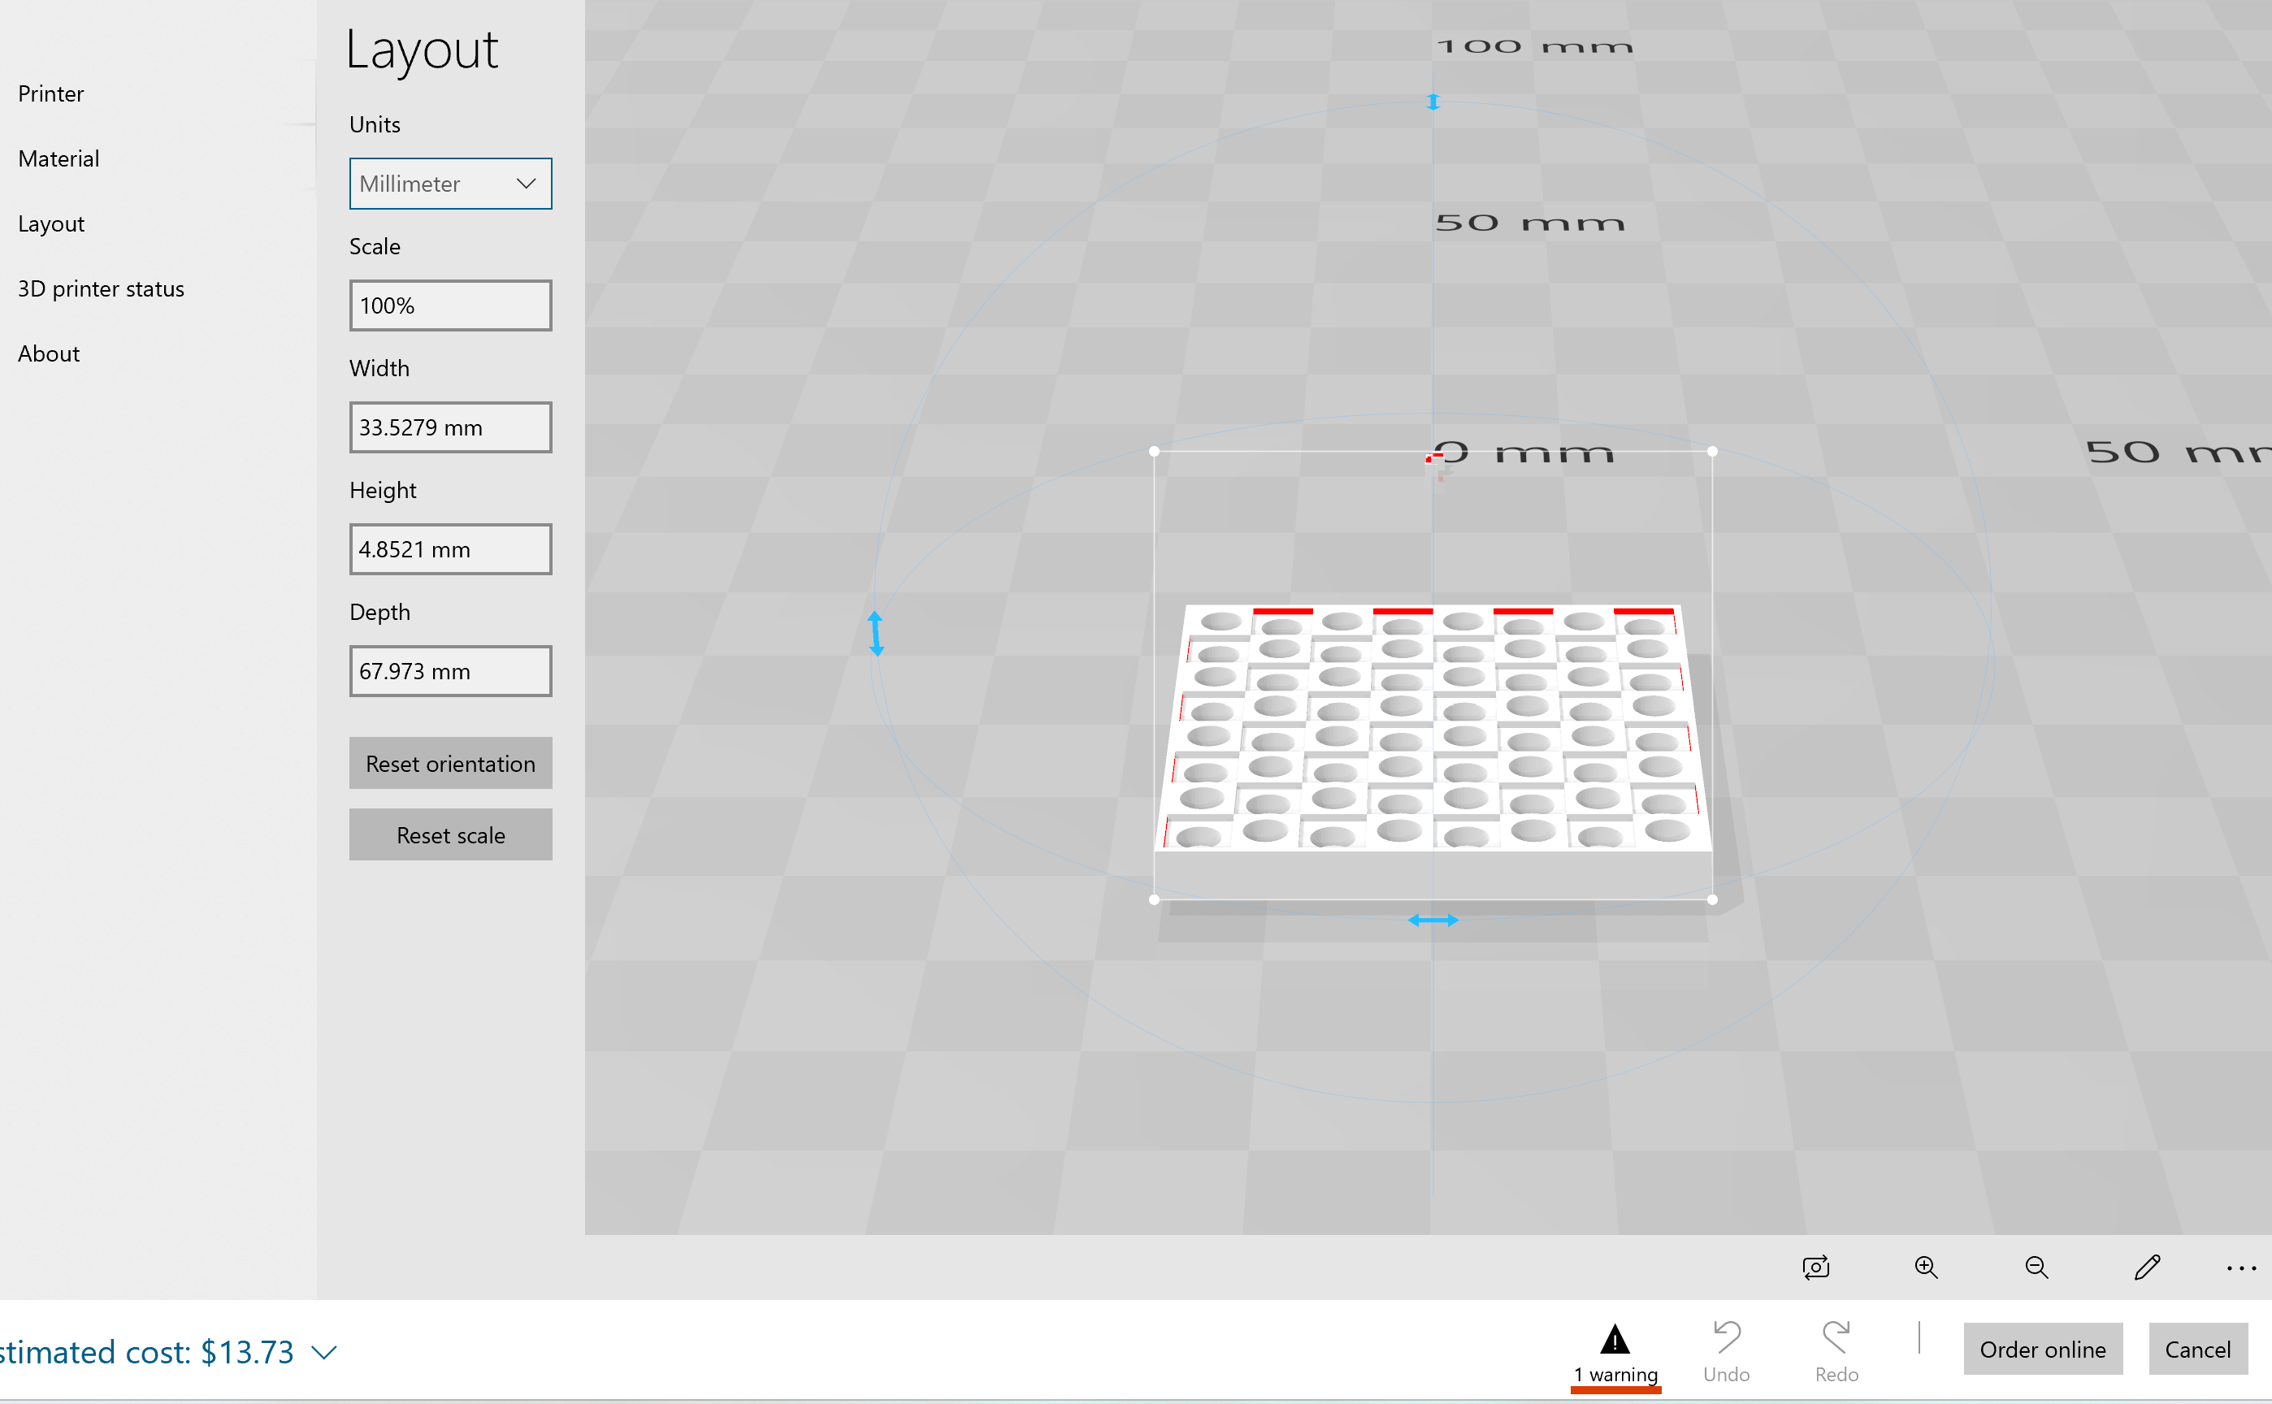Screen dimensions: 2272x1404
Task: Click the warning triangle icon
Action: point(1615,1339)
